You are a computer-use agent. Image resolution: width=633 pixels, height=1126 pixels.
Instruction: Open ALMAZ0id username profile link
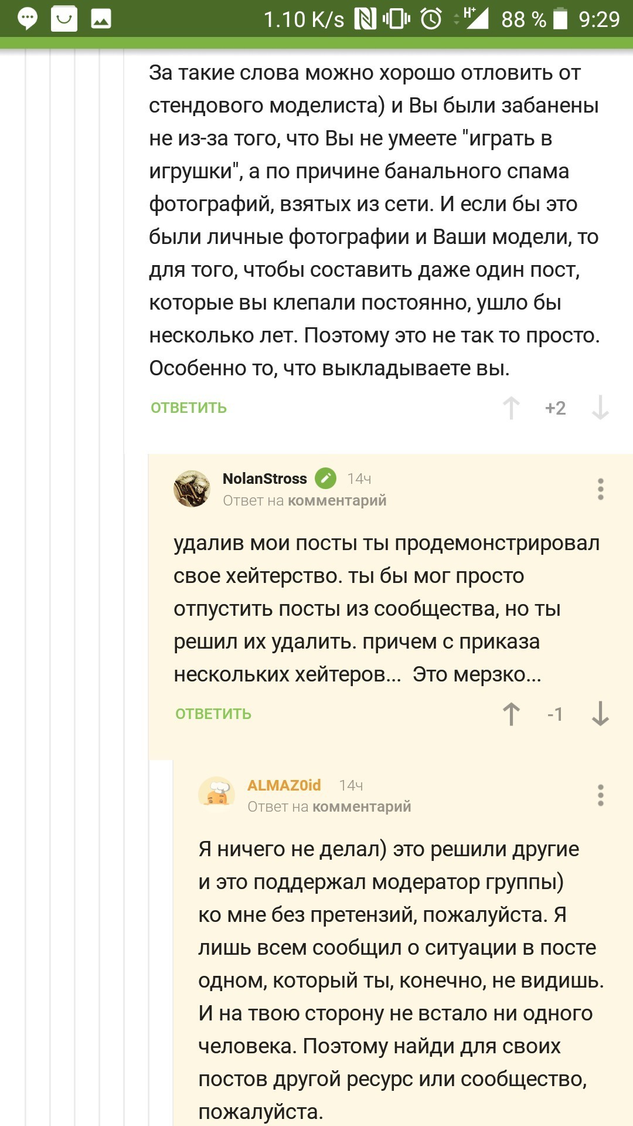284,785
